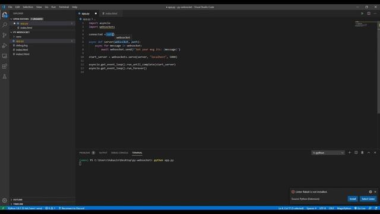Click the Select Linter button
This screenshot has width=380, height=214.
(368, 199)
